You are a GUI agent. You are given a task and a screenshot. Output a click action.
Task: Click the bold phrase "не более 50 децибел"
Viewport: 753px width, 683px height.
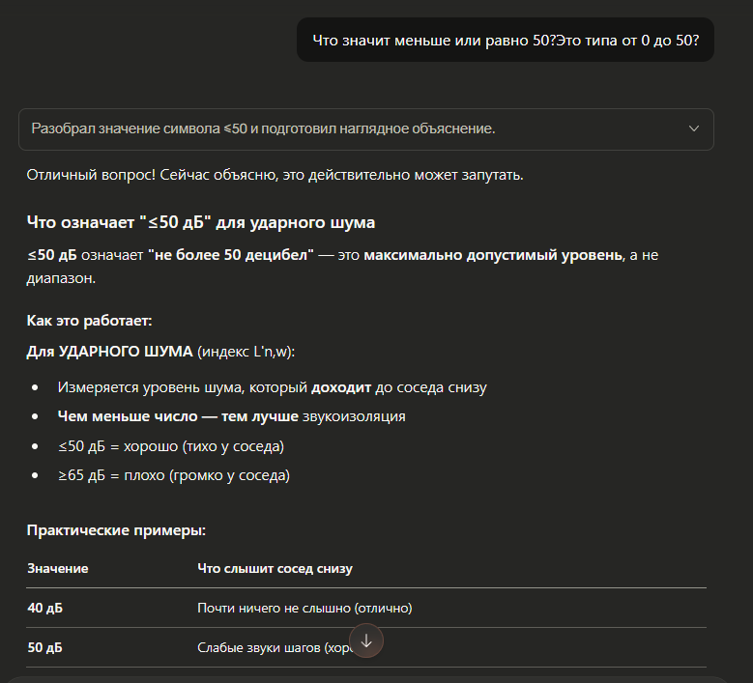tap(230, 255)
